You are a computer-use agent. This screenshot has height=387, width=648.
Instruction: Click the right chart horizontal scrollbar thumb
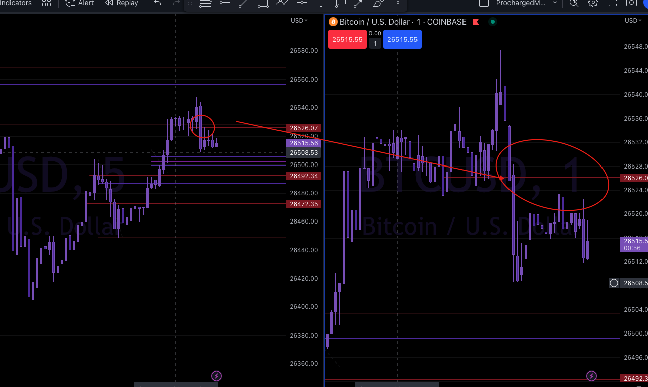(397, 384)
